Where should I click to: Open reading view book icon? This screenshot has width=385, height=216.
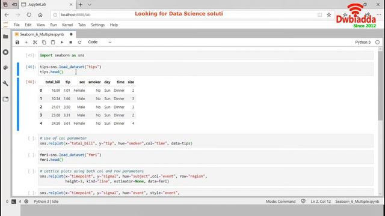point(319,15)
